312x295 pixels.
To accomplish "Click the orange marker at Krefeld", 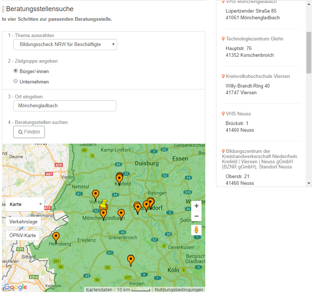I will tap(119, 178).
